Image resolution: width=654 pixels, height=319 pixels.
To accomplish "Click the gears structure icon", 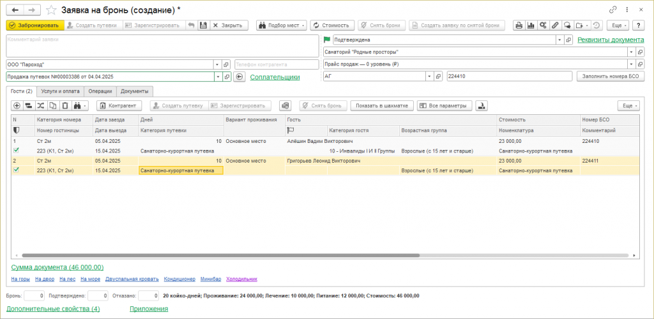I will 543,25.
